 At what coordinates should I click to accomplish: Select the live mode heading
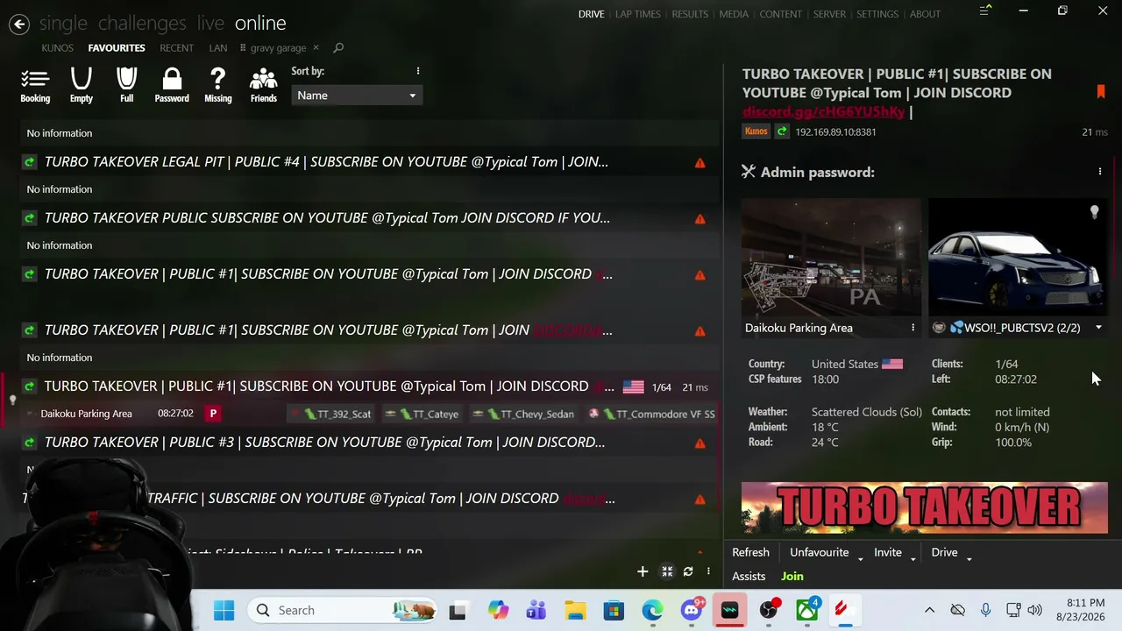(210, 24)
